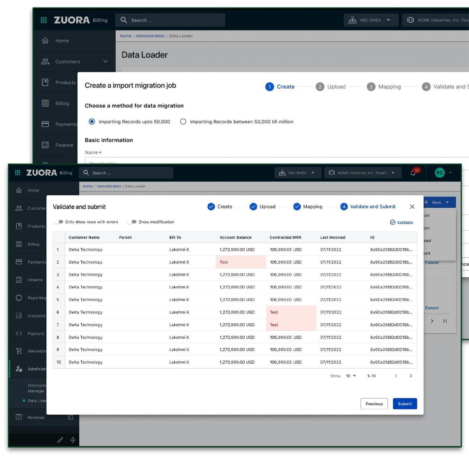Viewport: 469px width, 456px height.
Task: Open notifications via the bell icon
Action: (x=413, y=172)
